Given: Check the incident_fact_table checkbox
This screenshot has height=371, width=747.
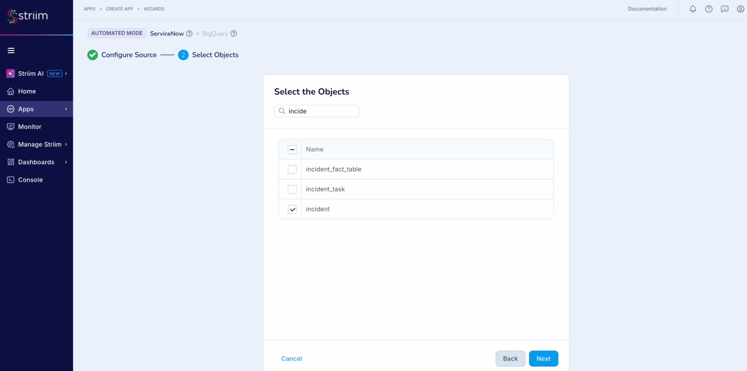Looking at the screenshot, I should pos(292,169).
